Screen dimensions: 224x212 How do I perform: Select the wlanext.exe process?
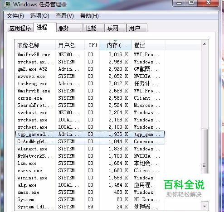(x=90, y=149)
